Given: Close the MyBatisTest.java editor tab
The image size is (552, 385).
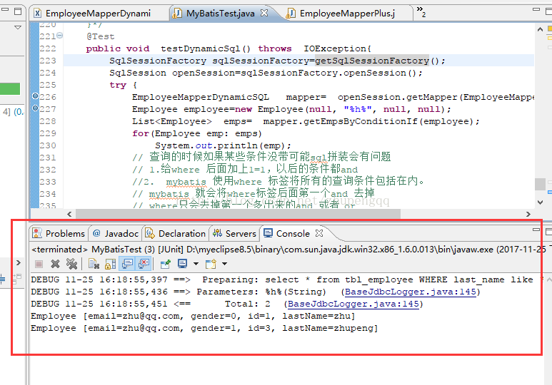Looking at the screenshot, I should coord(264,13).
